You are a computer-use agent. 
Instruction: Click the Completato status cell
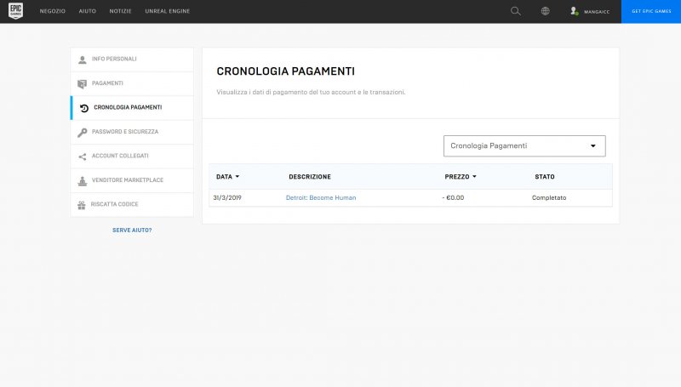point(549,197)
